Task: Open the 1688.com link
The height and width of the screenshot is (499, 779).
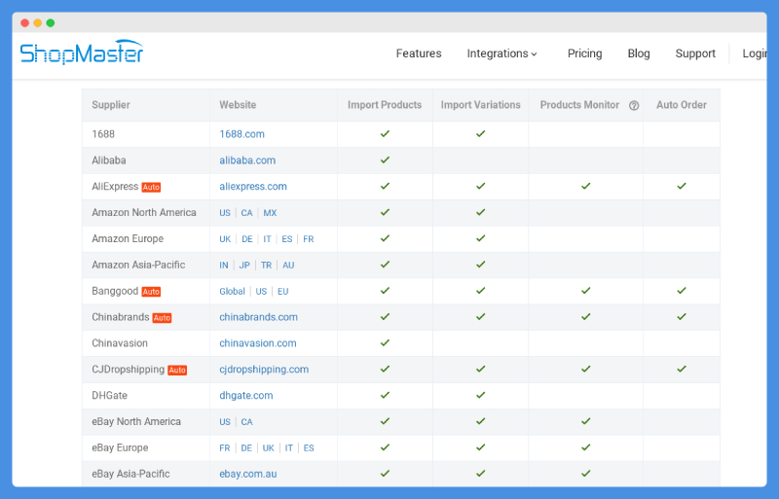Action: 241,134
